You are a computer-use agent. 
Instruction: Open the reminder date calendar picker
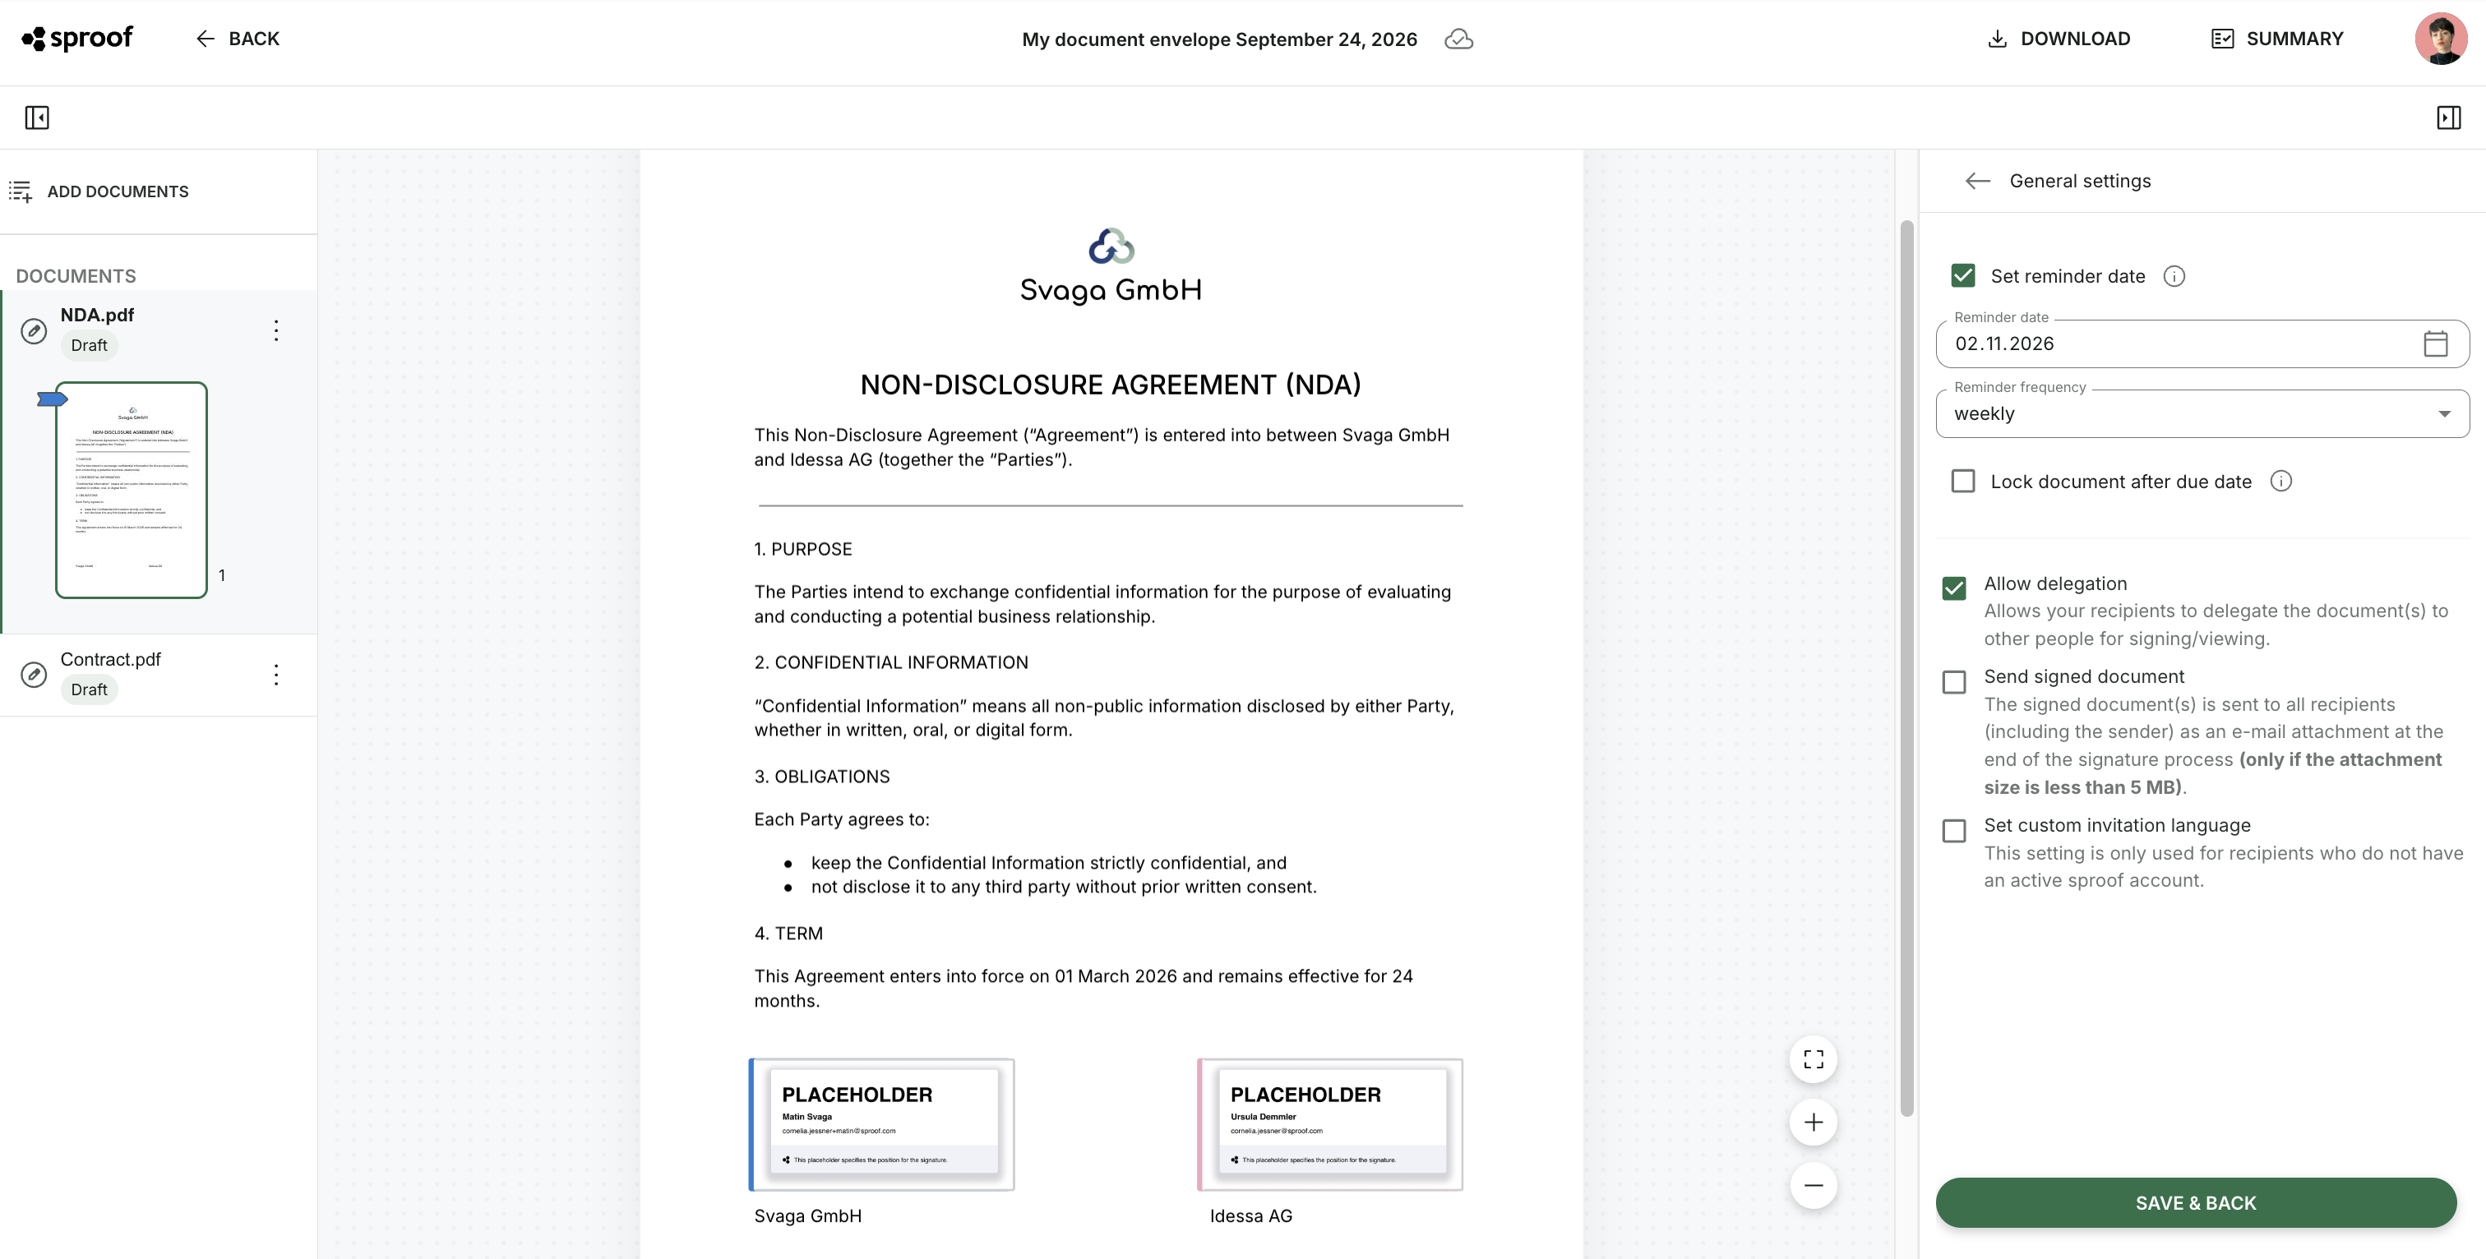coord(2435,344)
